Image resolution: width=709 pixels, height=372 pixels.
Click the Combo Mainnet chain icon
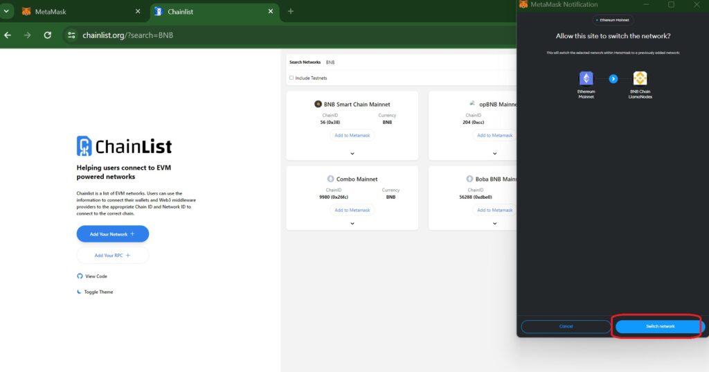[x=330, y=179]
